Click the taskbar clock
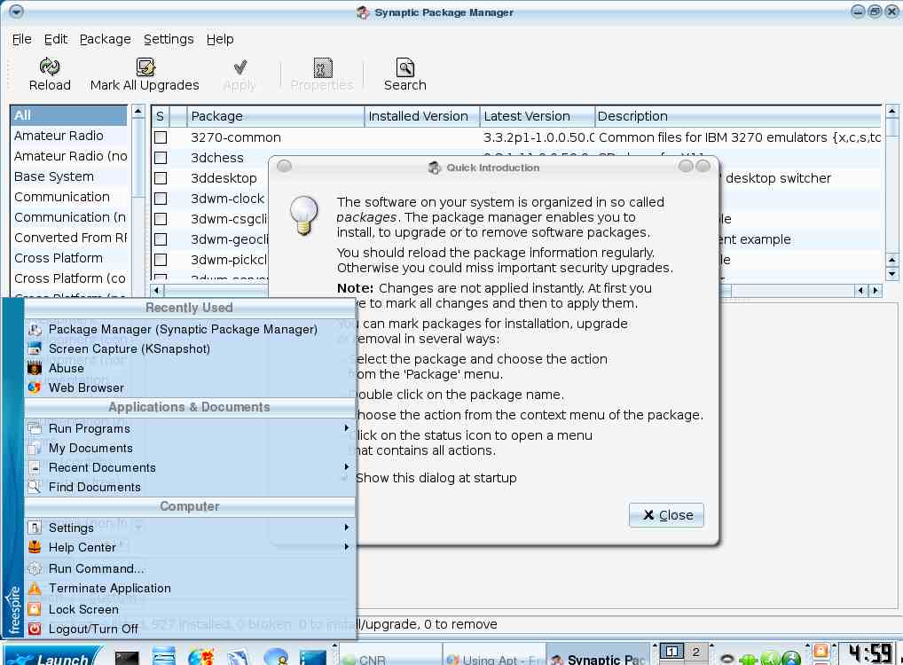 tap(871, 654)
